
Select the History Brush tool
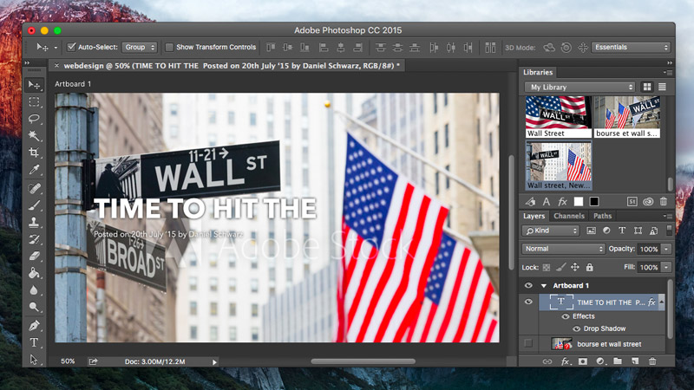pyautogui.click(x=34, y=239)
